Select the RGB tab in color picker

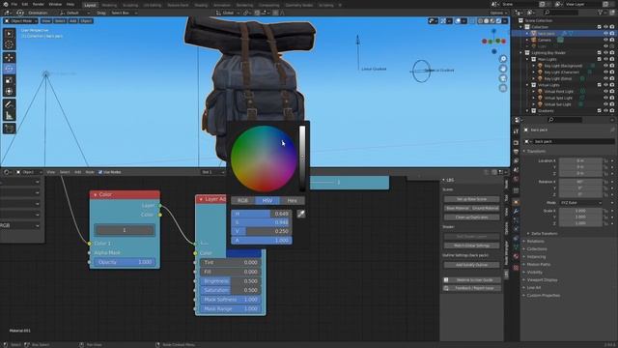242,201
